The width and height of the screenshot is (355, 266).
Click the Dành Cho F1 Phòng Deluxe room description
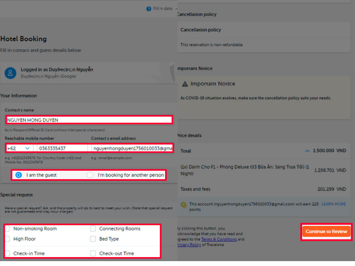coord(245,170)
